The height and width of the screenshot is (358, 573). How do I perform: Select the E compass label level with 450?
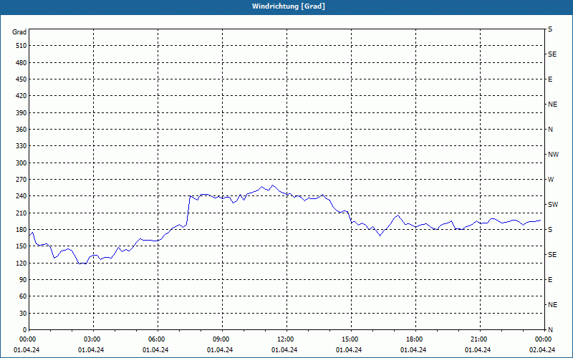550,79
